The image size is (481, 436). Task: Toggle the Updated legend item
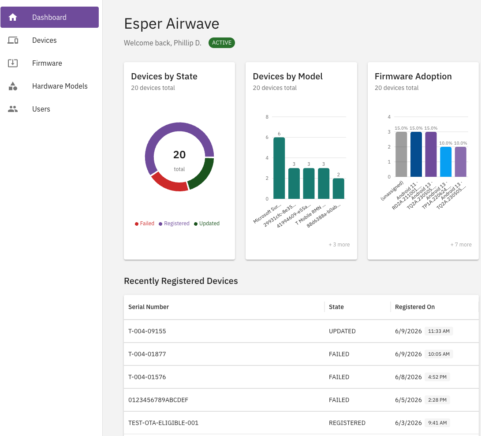207,224
